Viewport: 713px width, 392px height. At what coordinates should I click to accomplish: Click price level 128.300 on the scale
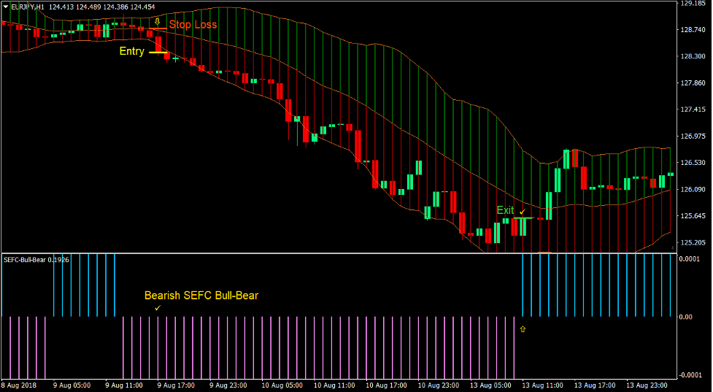693,56
